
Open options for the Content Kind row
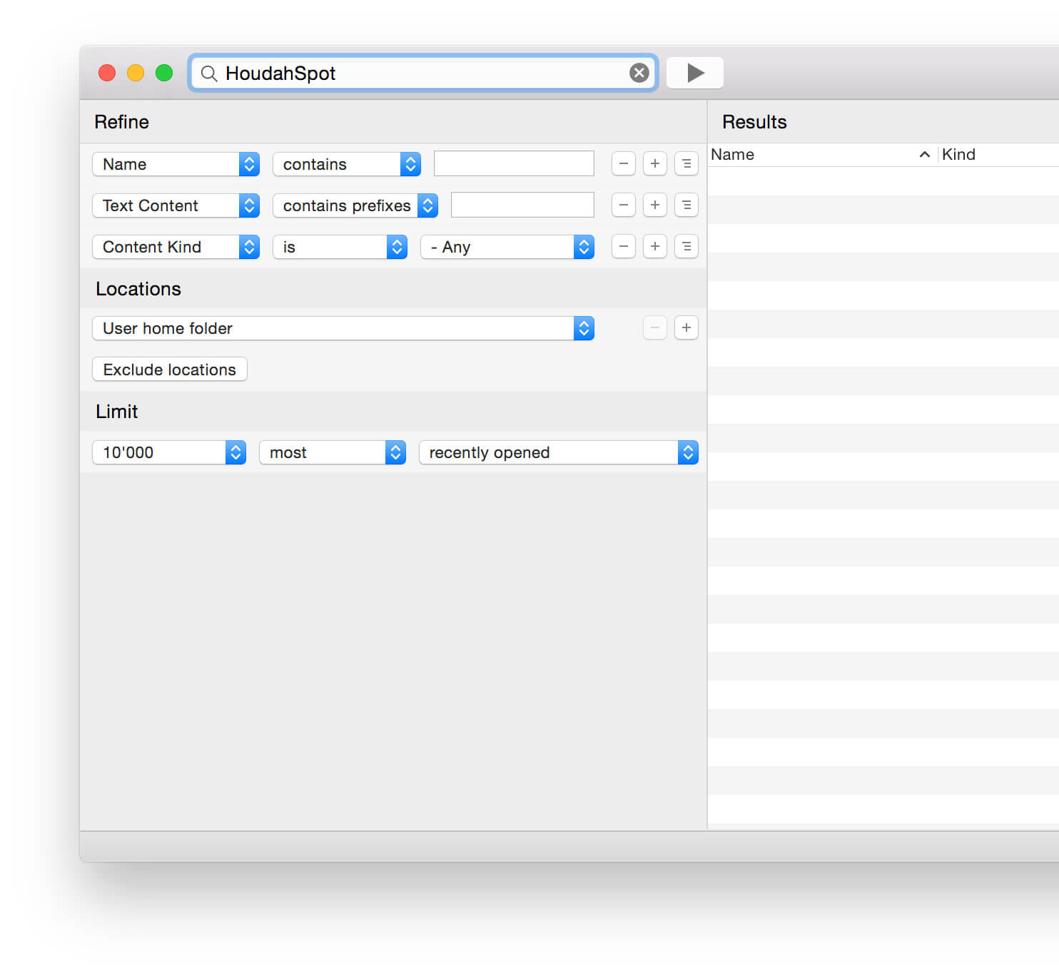686,246
